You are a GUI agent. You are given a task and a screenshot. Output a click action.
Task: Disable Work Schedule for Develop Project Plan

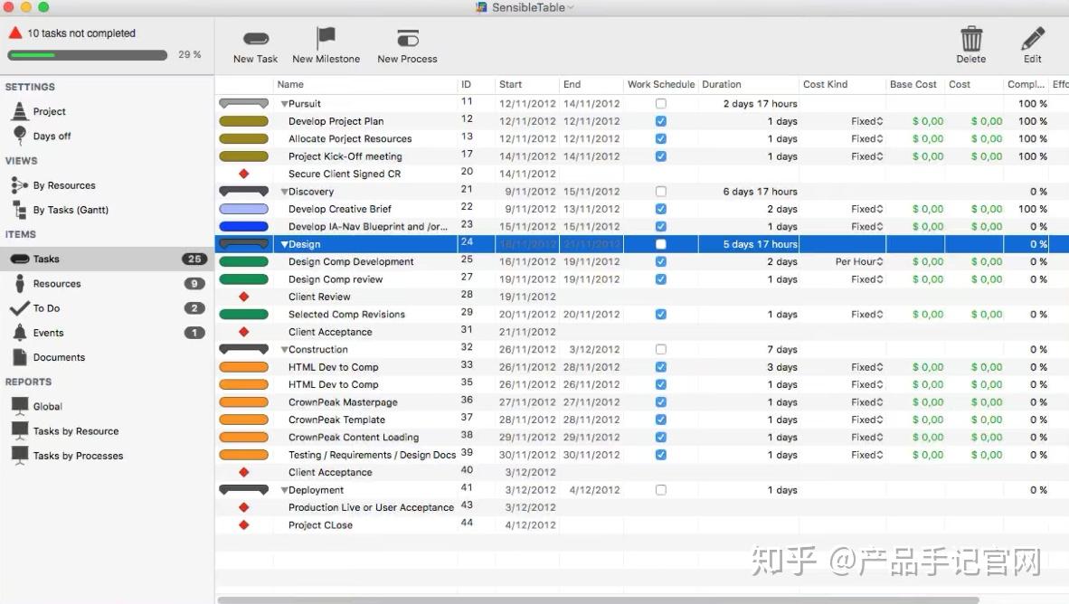(x=661, y=120)
